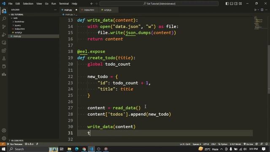Toggle the Secondary Side Bar
Viewport: 270px width, 152px height.
(236, 4)
